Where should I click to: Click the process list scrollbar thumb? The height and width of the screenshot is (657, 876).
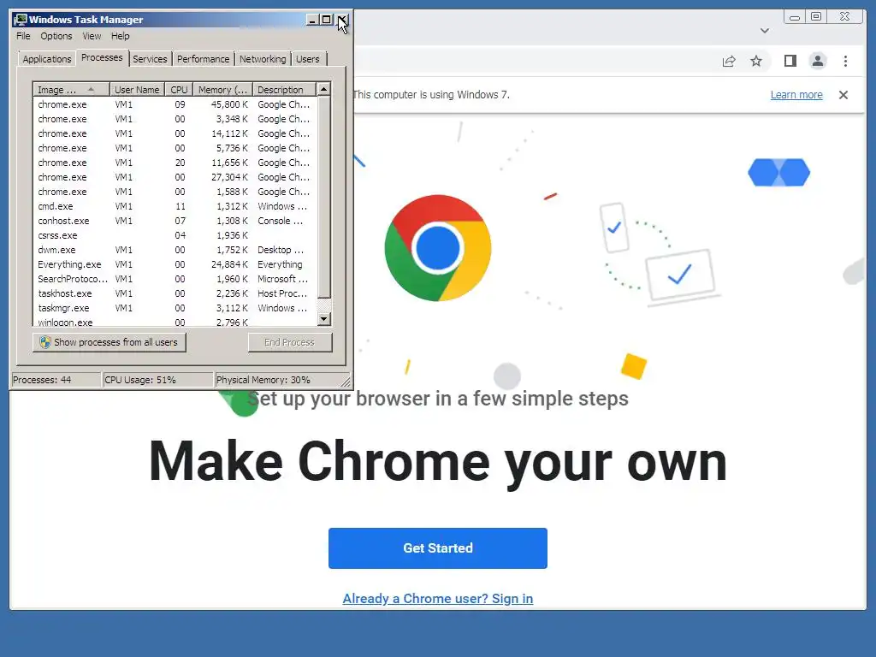click(324, 198)
